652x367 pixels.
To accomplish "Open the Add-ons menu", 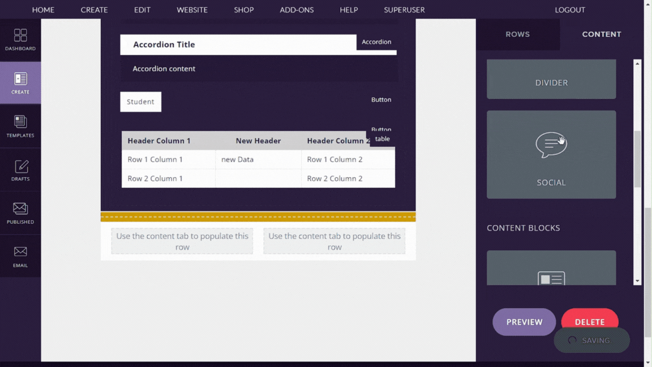I will tap(297, 10).
